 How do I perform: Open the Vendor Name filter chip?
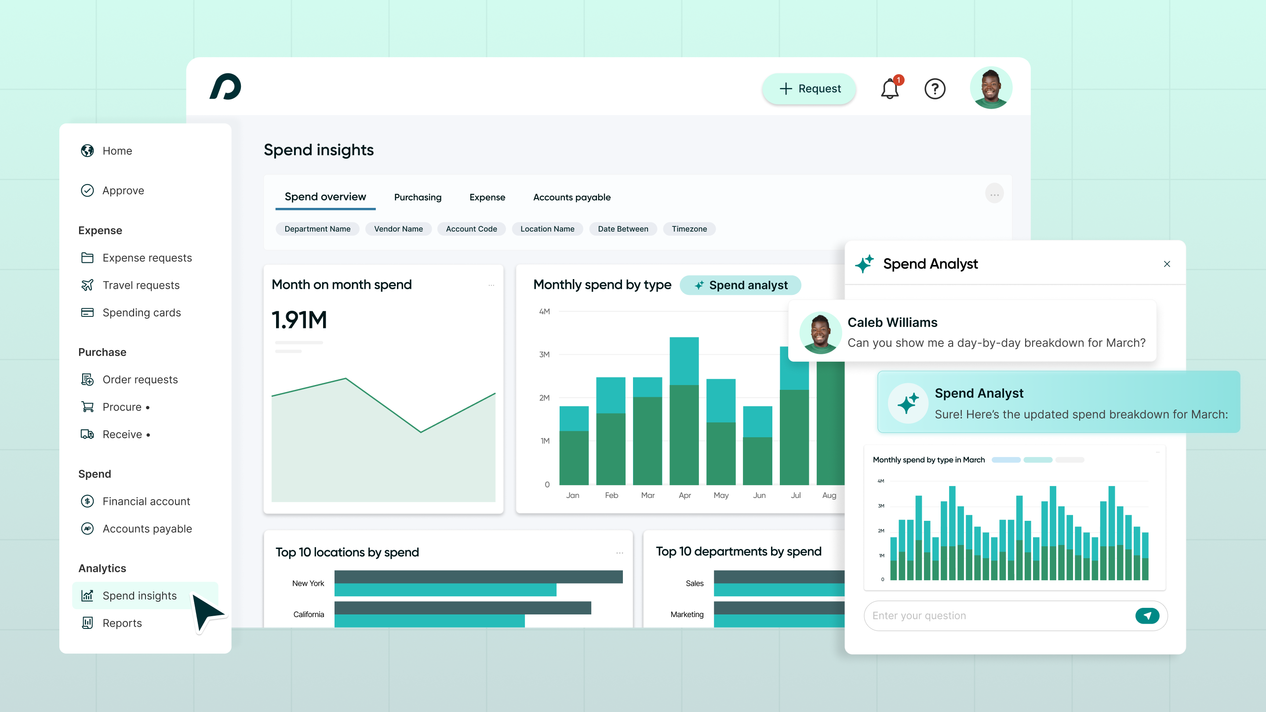(398, 229)
